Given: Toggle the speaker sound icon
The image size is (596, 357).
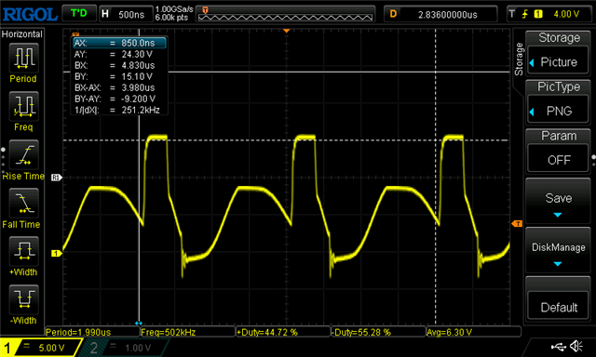Looking at the screenshot, I should [x=576, y=346].
